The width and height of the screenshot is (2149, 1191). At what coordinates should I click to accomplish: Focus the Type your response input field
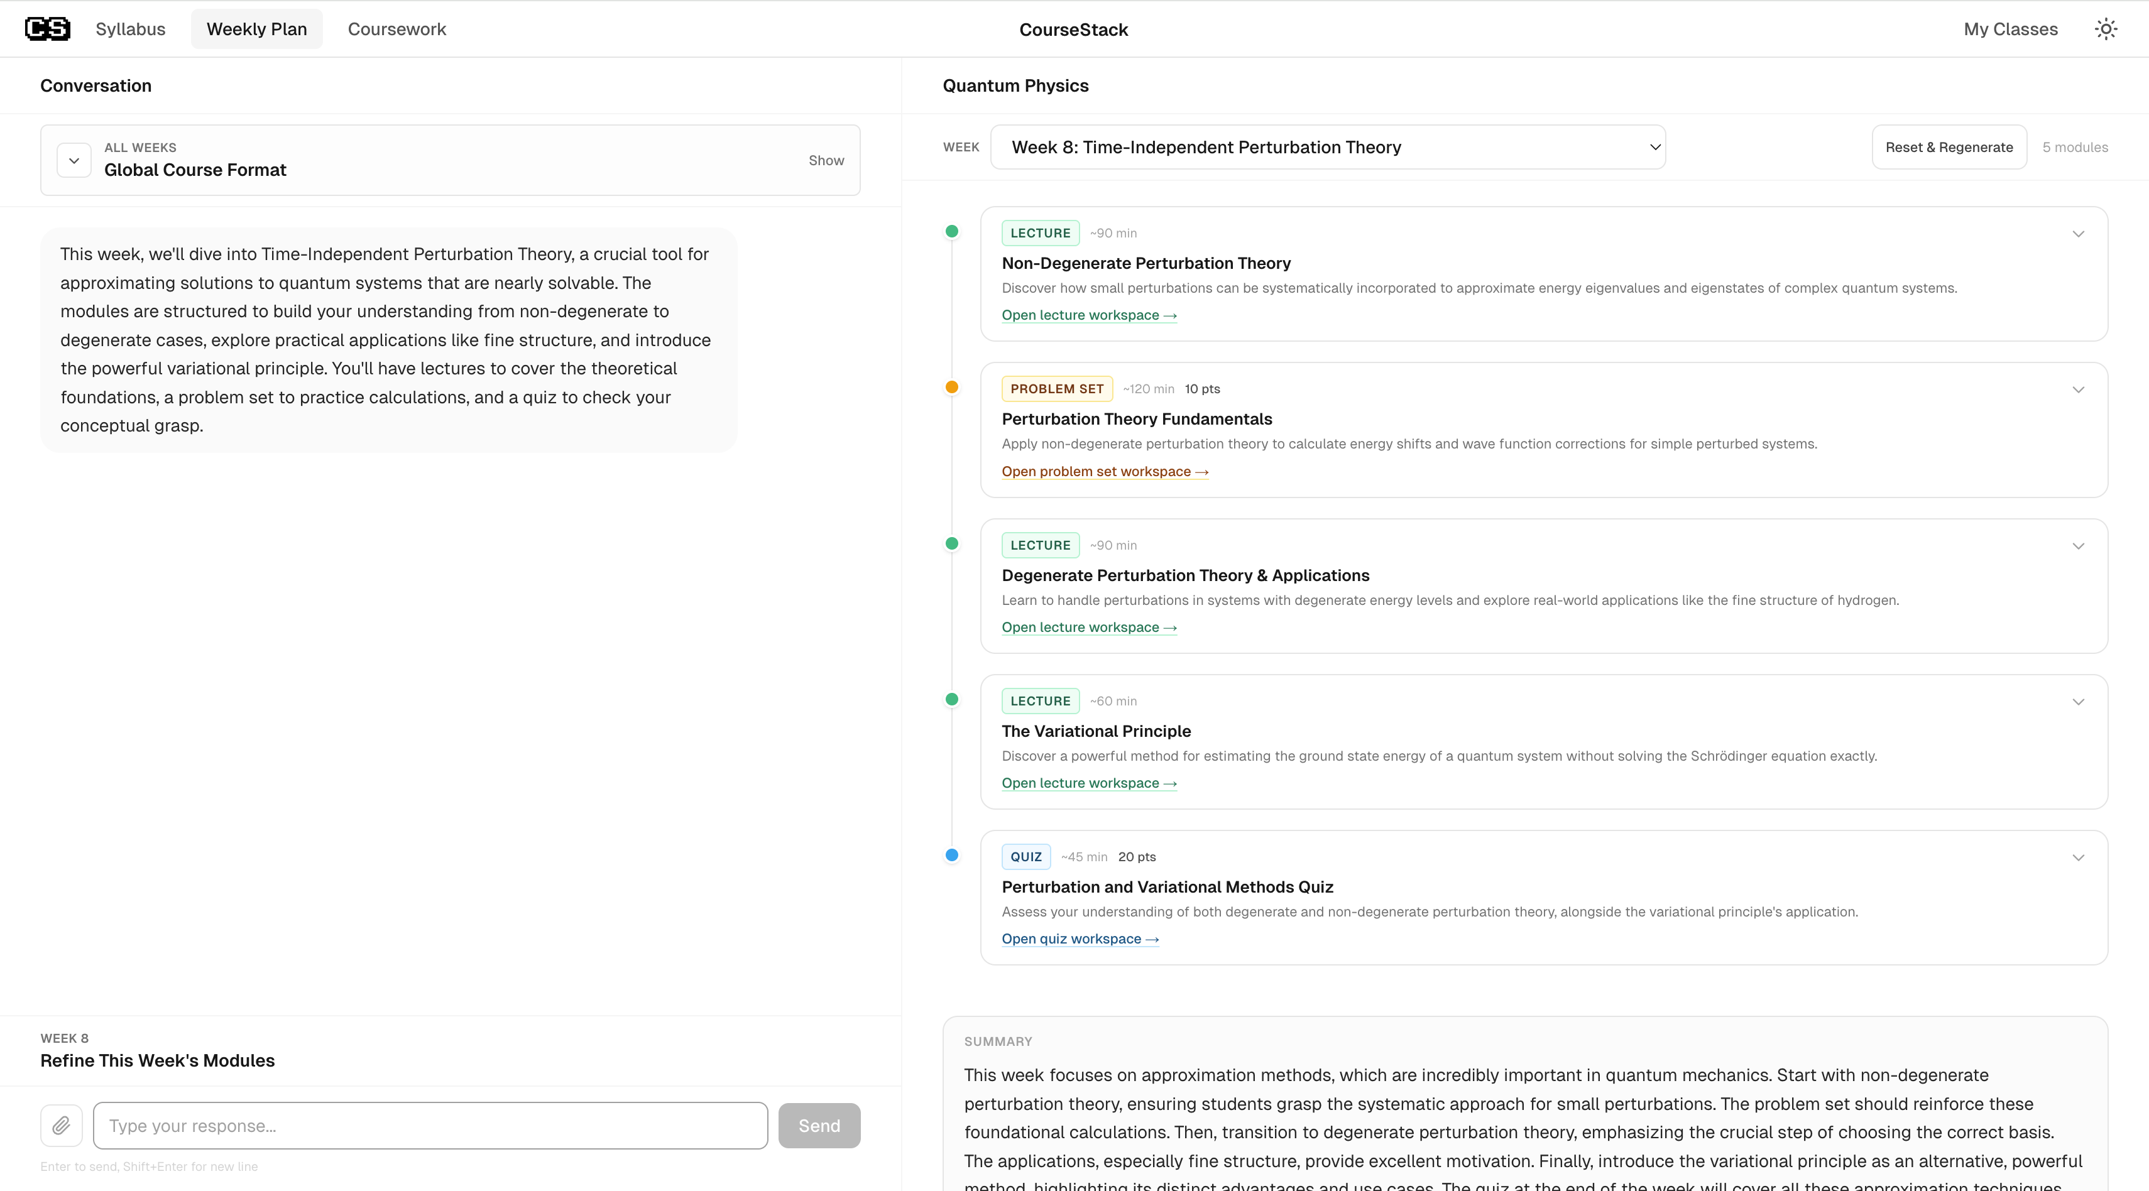(x=430, y=1126)
